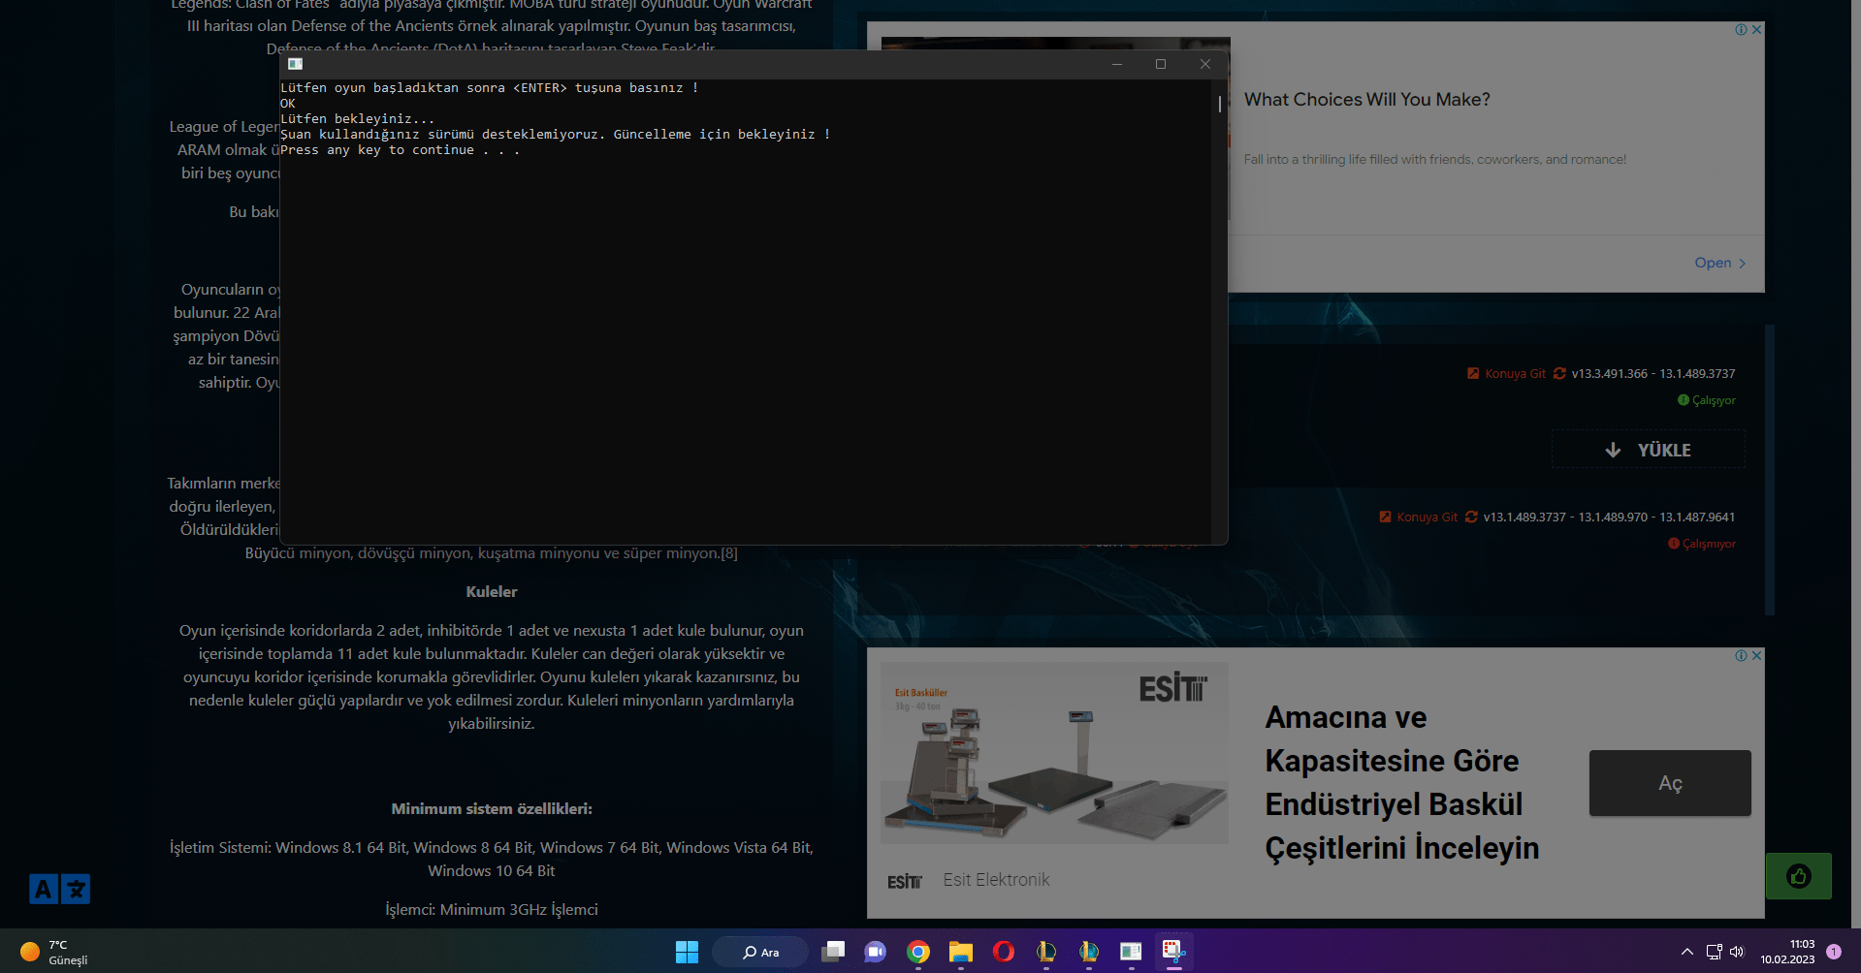Maximize the console window
Viewport: 1861px width, 973px height.
click(1161, 64)
